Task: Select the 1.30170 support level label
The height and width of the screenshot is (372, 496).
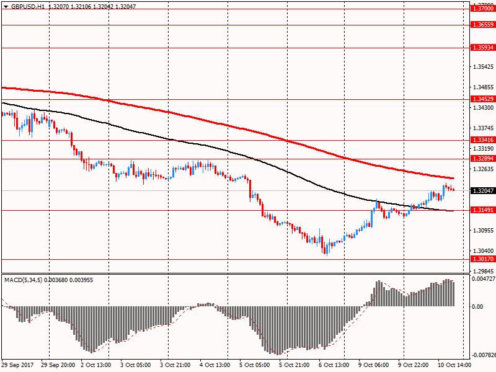Action: tap(483, 259)
